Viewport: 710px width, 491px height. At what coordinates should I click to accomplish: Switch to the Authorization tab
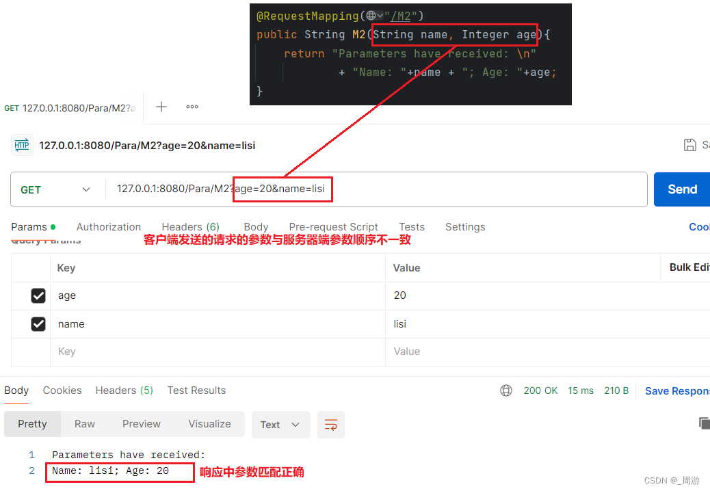[x=109, y=227]
